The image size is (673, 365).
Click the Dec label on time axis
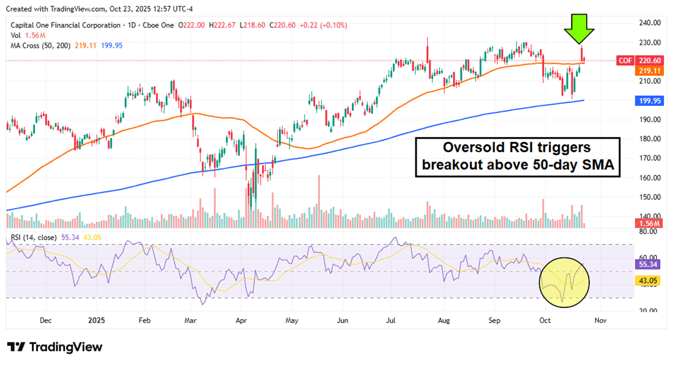click(45, 320)
